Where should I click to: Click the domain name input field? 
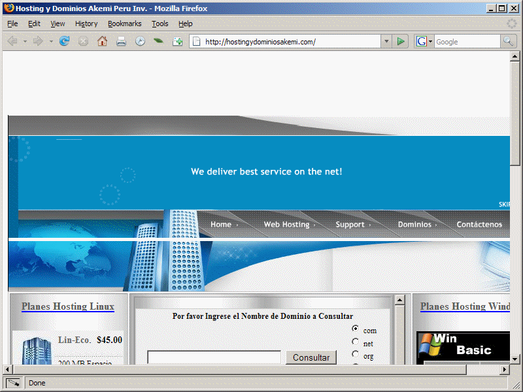[214, 357]
